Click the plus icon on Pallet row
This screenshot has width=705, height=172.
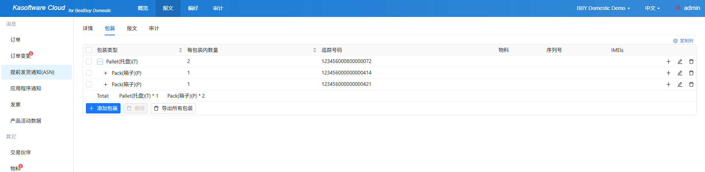click(668, 62)
